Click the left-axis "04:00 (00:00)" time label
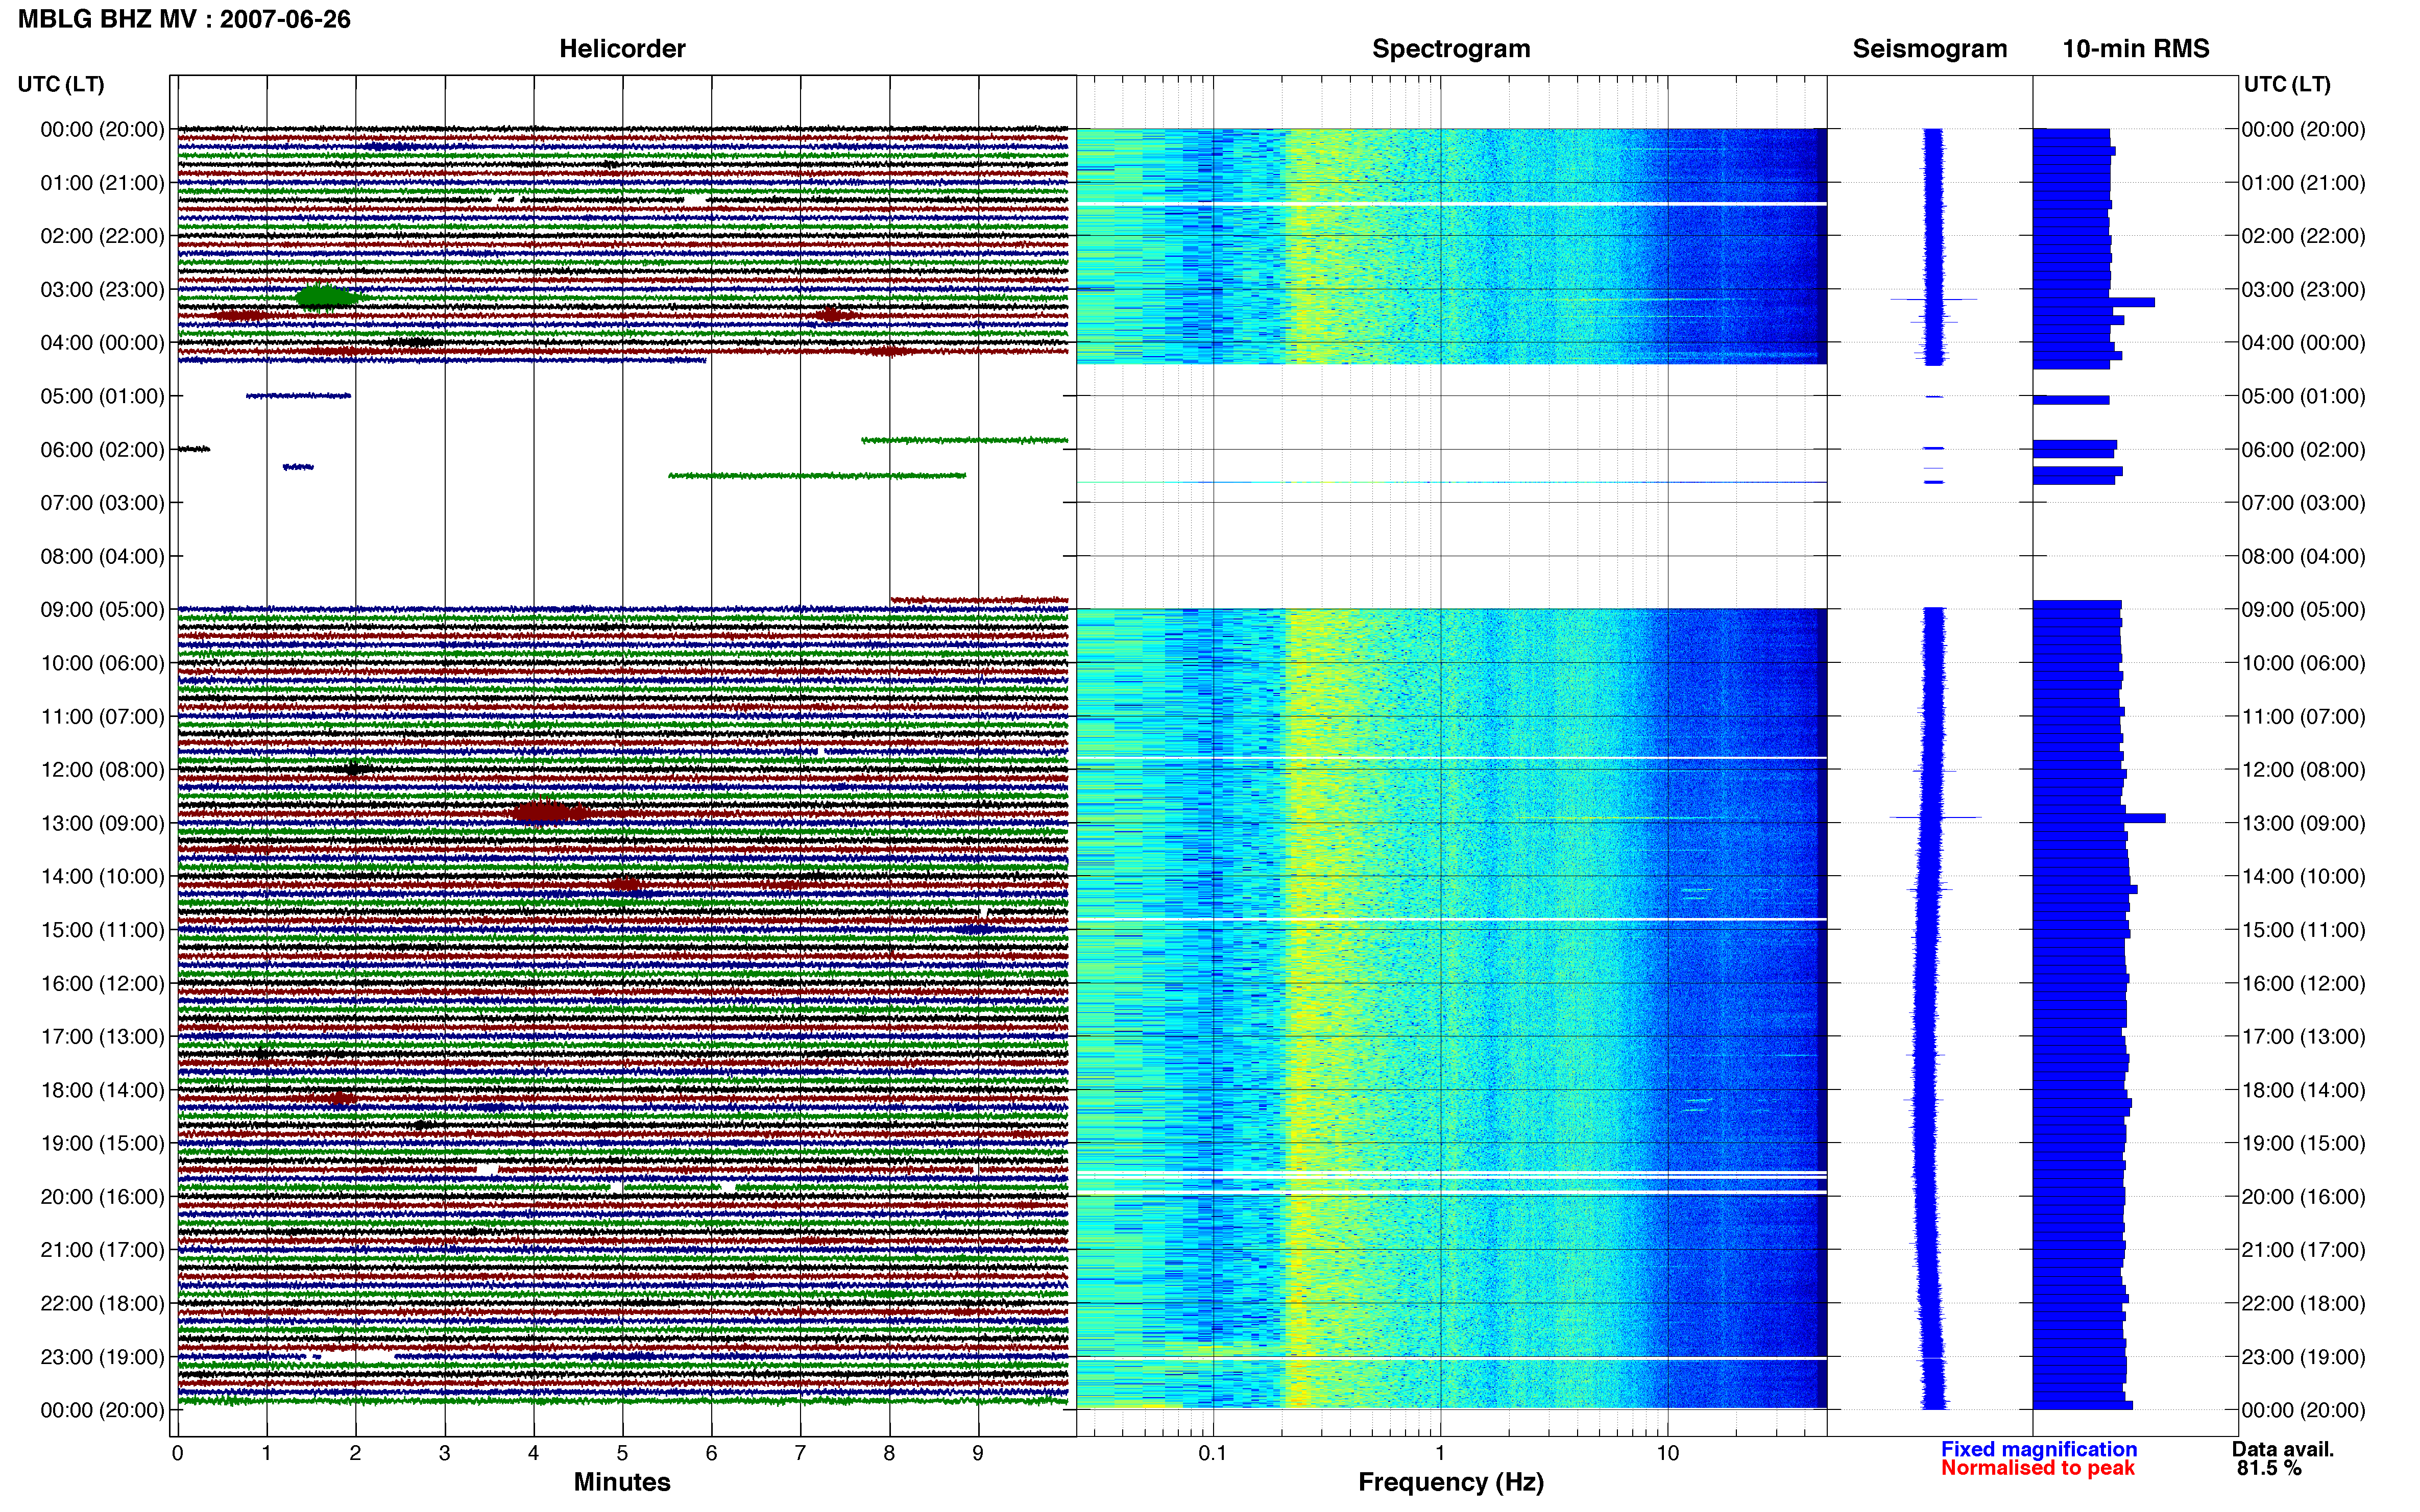 click(102, 343)
